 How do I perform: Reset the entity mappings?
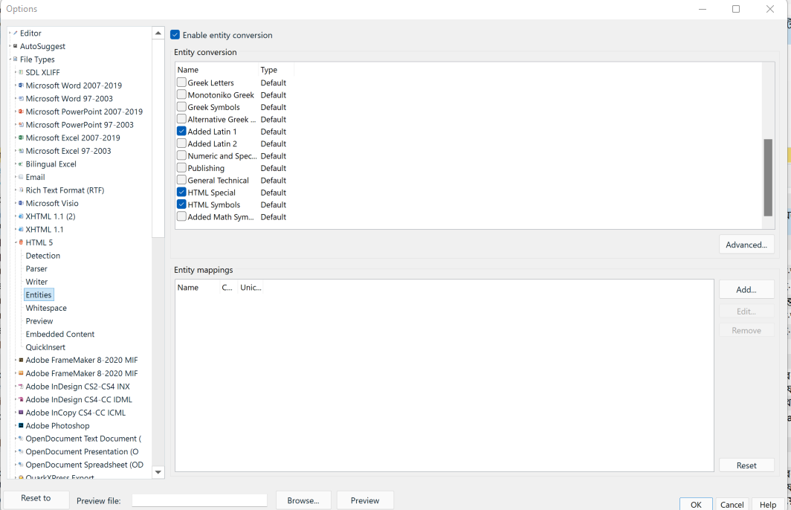coord(746,465)
